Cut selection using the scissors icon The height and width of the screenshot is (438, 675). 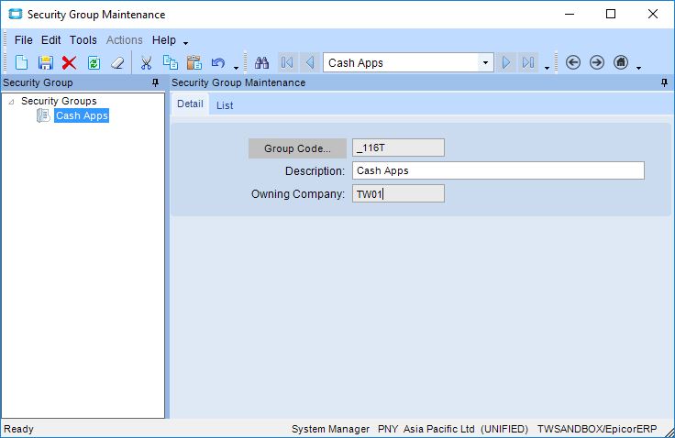tap(146, 63)
